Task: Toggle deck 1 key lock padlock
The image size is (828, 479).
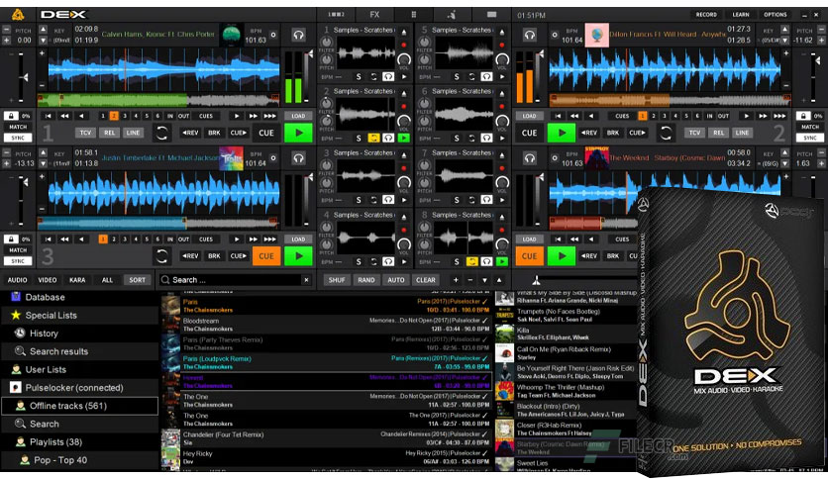Action: coord(11,116)
